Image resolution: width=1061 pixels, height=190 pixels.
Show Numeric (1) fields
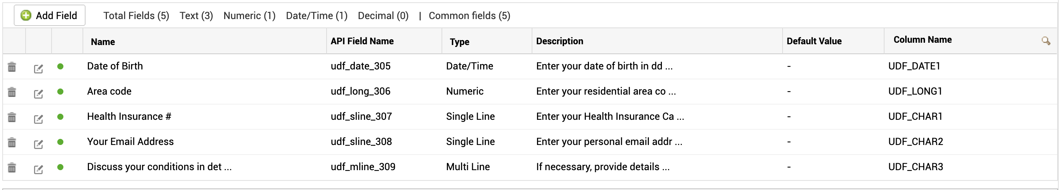click(x=249, y=16)
